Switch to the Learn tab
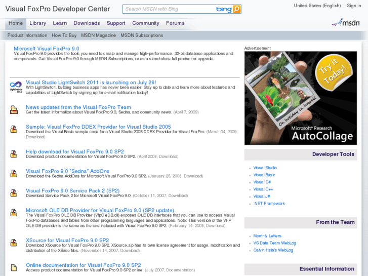The width and height of the screenshot is (368, 276). (x=60, y=23)
